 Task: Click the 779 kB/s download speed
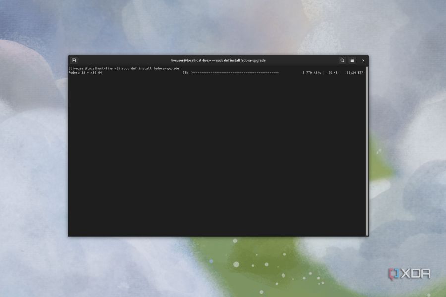coord(314,73)
